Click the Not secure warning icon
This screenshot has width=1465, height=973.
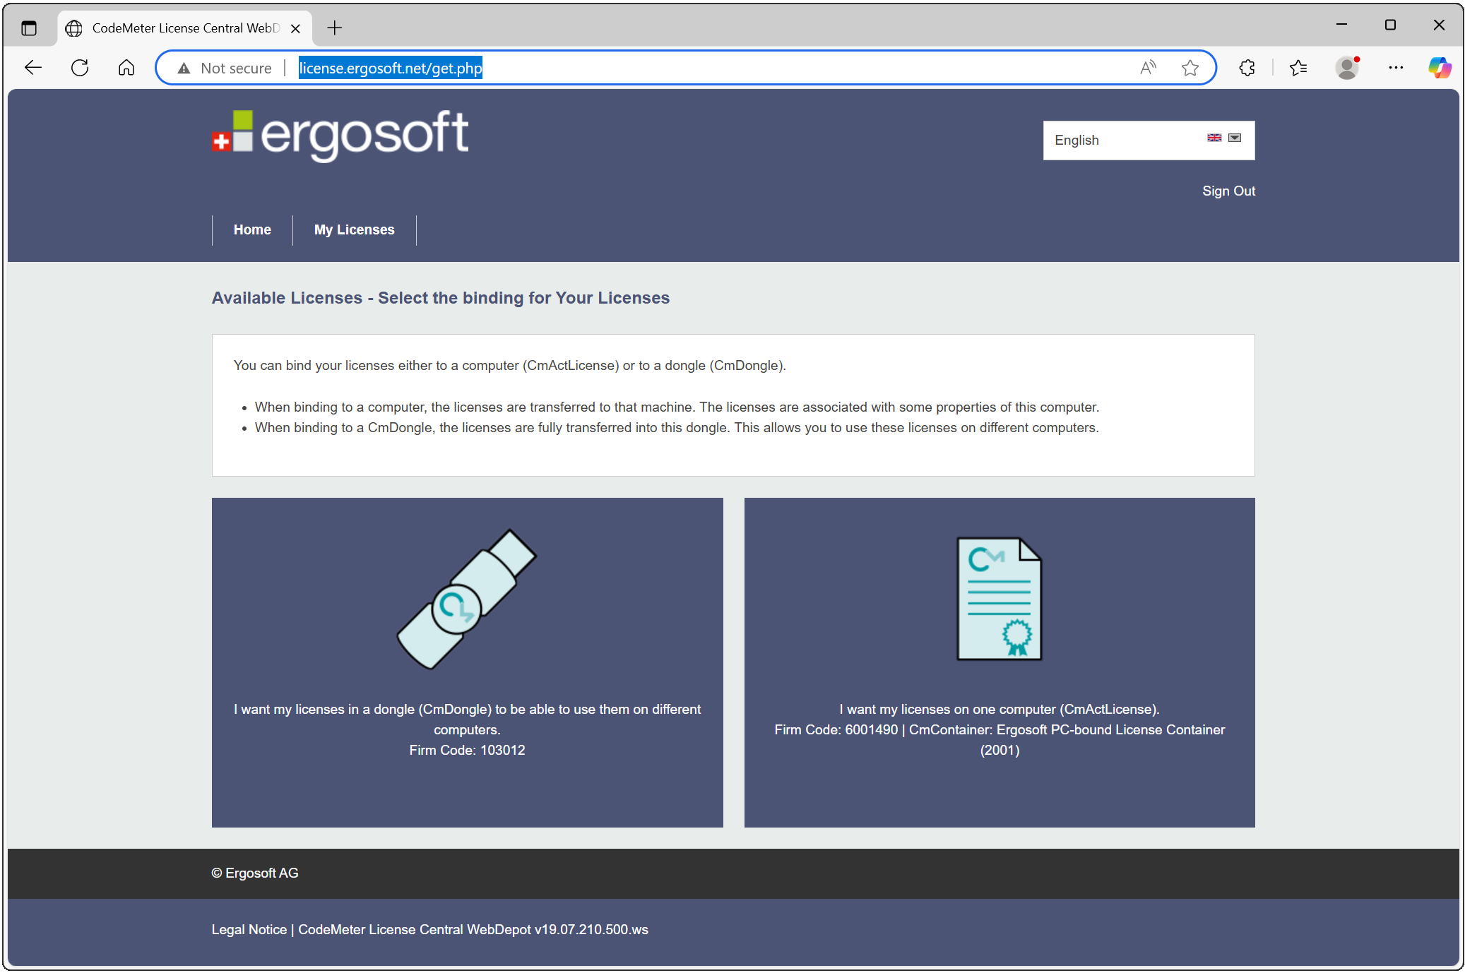(x=184, y=68)
